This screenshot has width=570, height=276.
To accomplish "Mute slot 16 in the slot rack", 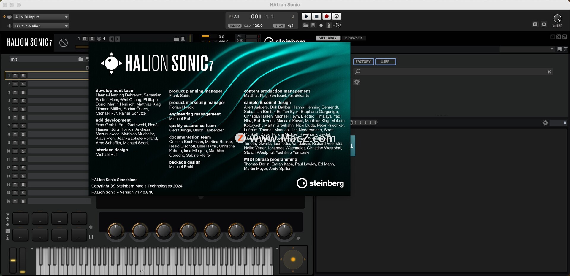I will click(x=15, y=202).
